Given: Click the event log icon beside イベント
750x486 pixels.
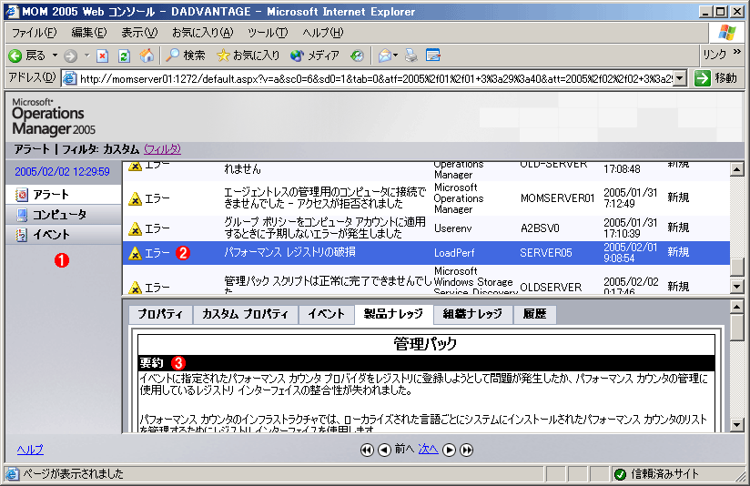Looking at the screenshot, I should [x=22, y=235].
